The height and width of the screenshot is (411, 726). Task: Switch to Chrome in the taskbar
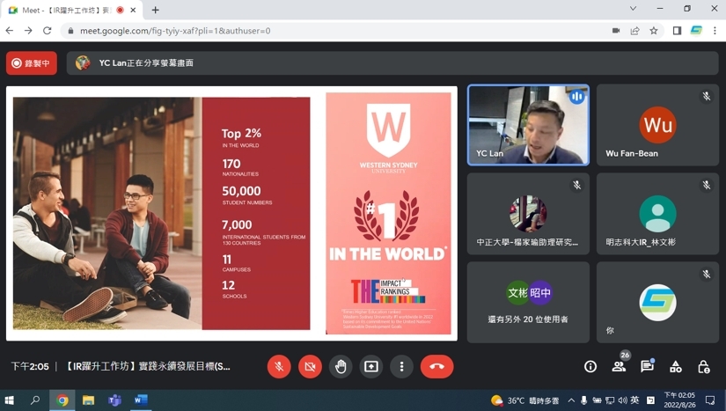click(62, 400)
